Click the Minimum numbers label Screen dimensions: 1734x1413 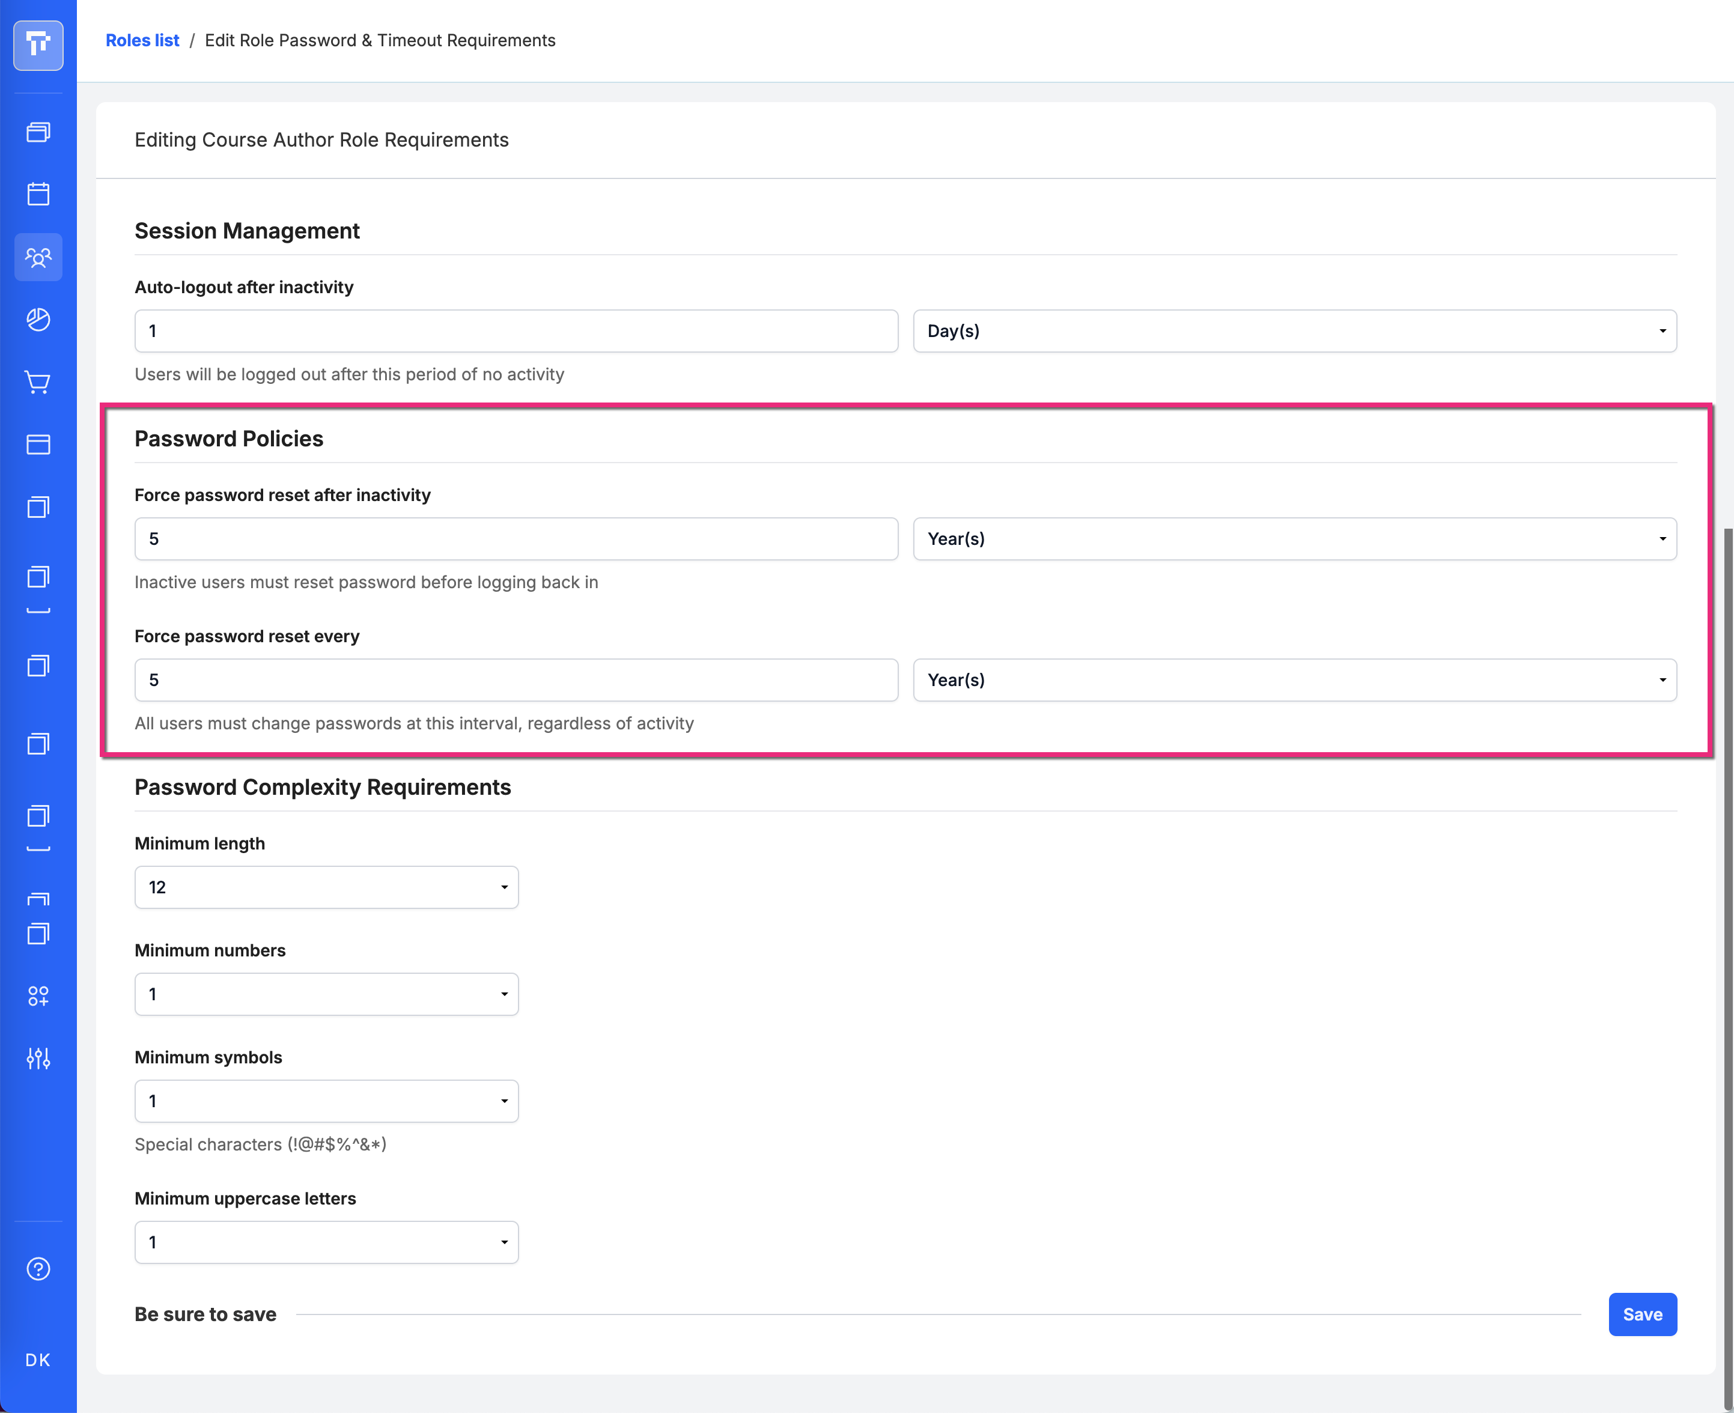(x=210, y=950)
